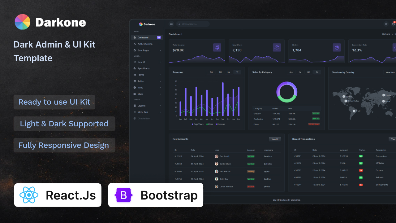Click the Layouts icon in sidebar
396x223 pixels.
[x=135, y=106]
